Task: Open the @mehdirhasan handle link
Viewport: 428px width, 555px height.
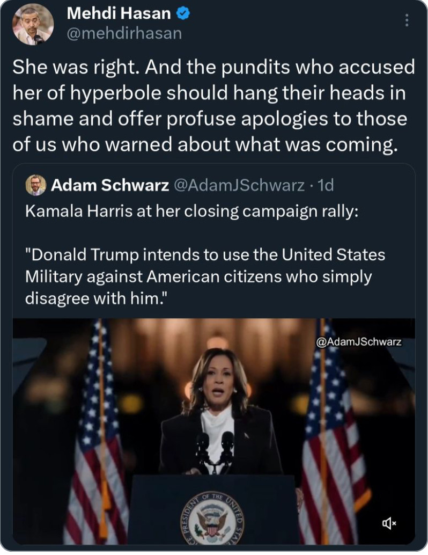Action: tap(124, 34)
